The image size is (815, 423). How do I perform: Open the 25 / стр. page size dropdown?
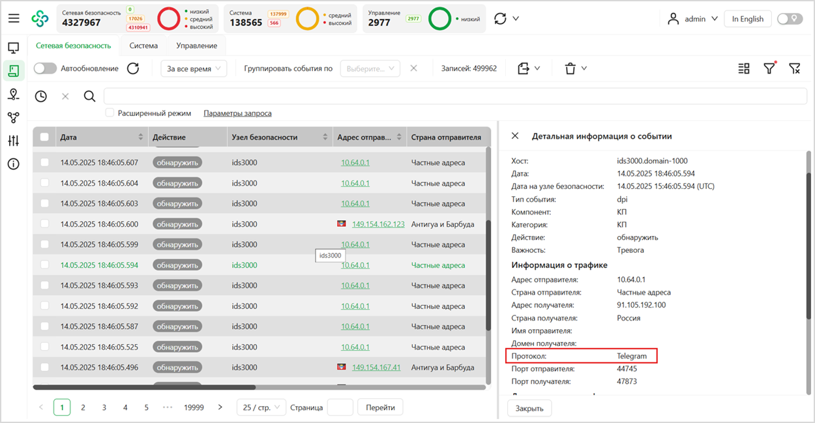click(x=261, y=407)
